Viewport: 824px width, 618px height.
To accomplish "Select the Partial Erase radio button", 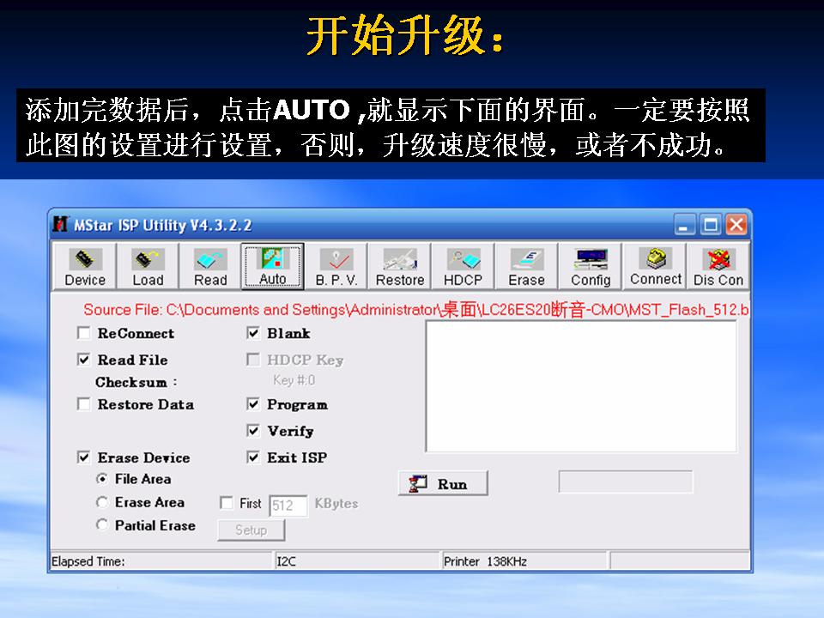I will [102, 525].
